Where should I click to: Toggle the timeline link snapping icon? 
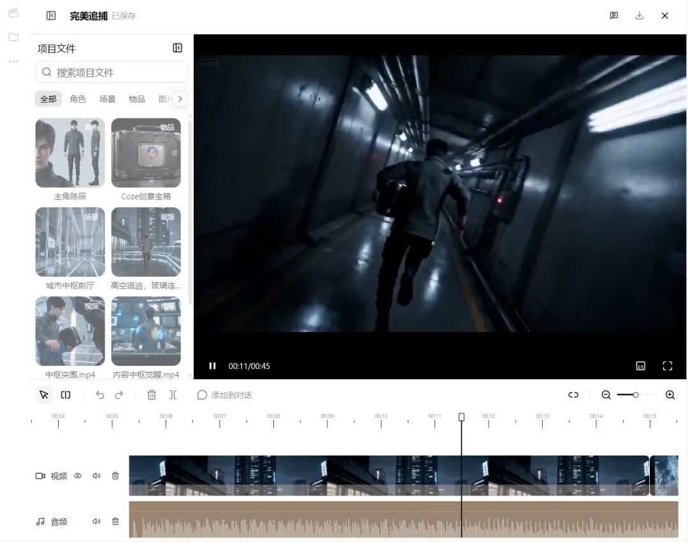point(573,395)
